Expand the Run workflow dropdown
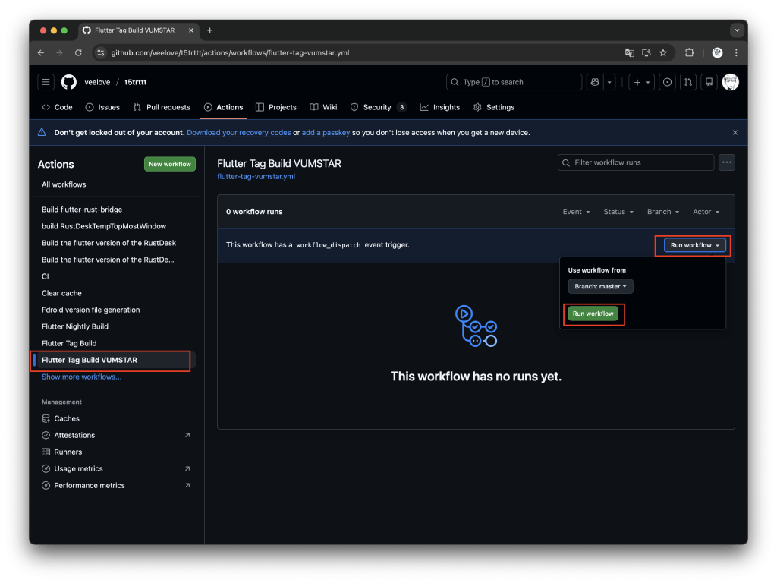Screen dimensions: 777x583 [695, 245]
